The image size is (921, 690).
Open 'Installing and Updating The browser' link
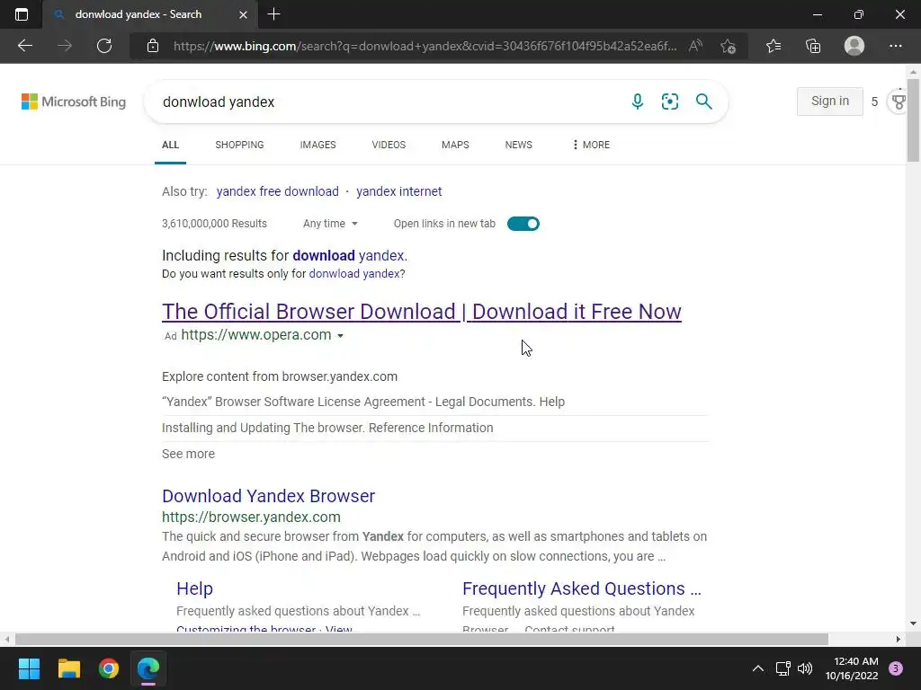[x=327, y=428]
